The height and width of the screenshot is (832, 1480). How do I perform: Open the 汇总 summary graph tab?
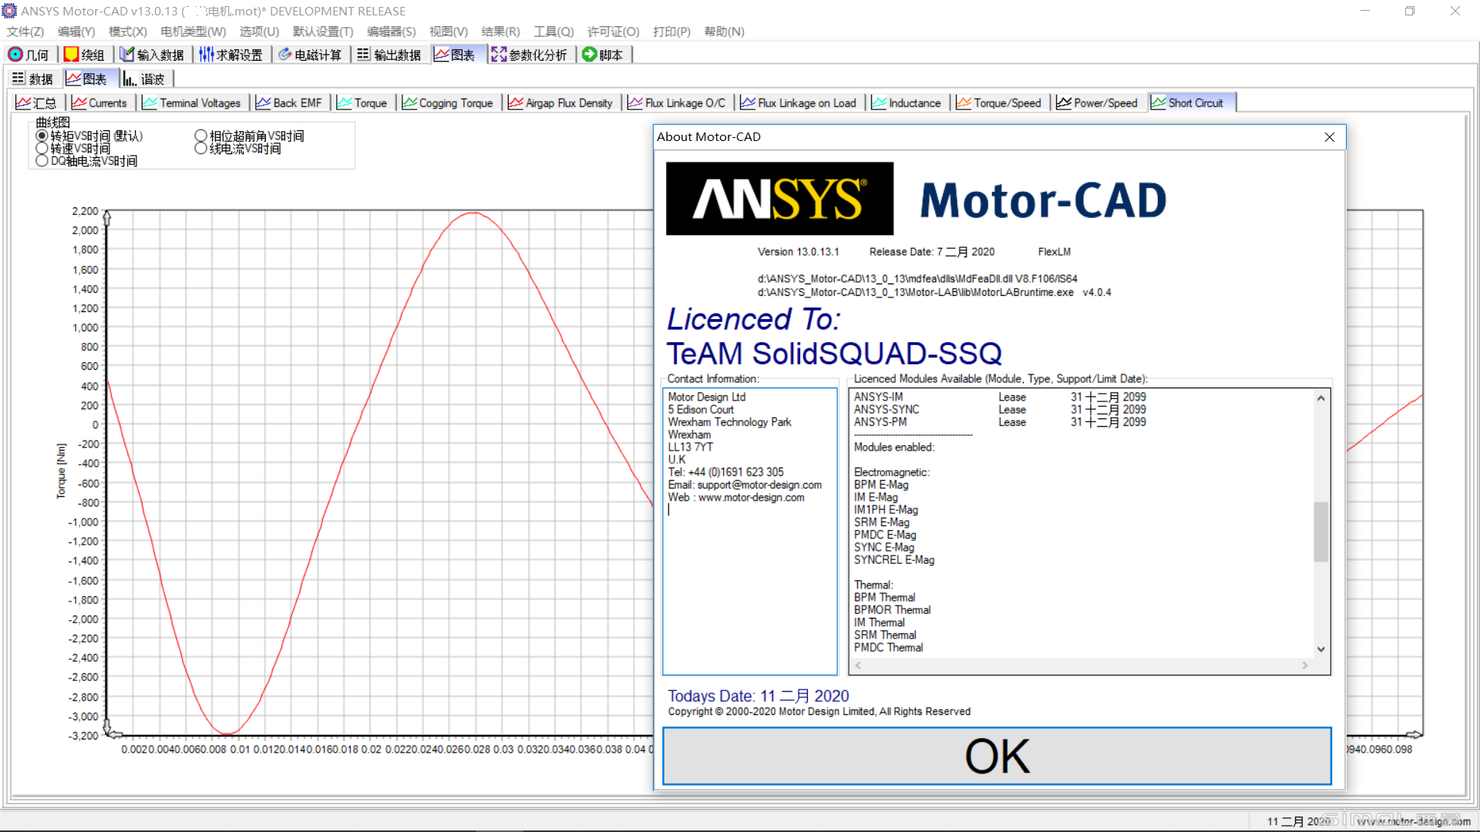36,102
